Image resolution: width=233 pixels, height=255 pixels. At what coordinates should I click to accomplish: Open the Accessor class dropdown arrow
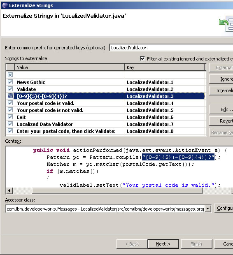(208, 209)
